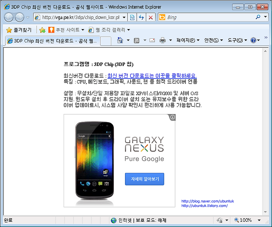Open dropdown beside the status bar shield
The image size is (272, 227).
pyautogui.click(x=227, y=221)
